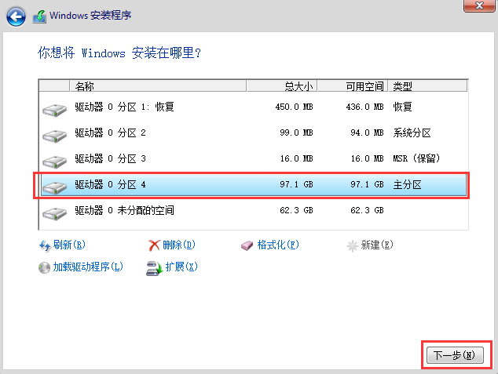Click the 扩展(X) link

pos(181,267)
